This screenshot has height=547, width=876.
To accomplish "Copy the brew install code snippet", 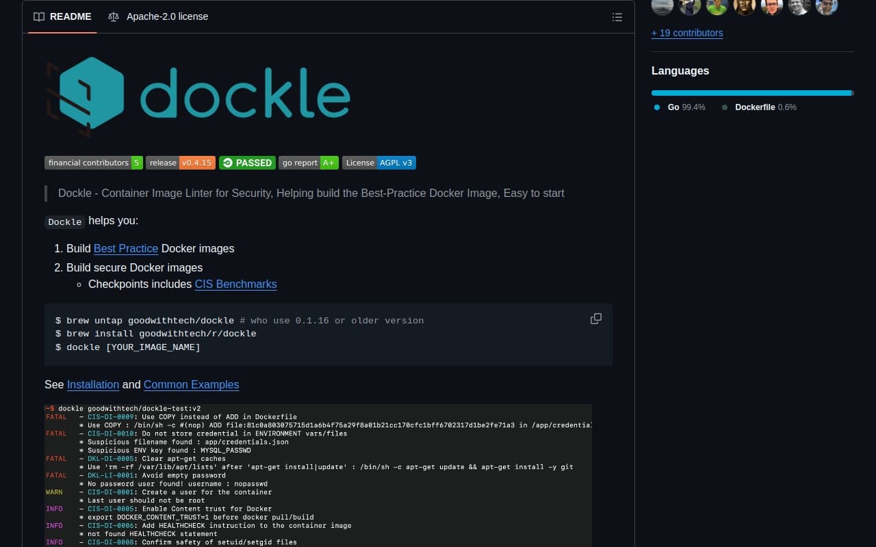I will [595, 319].
